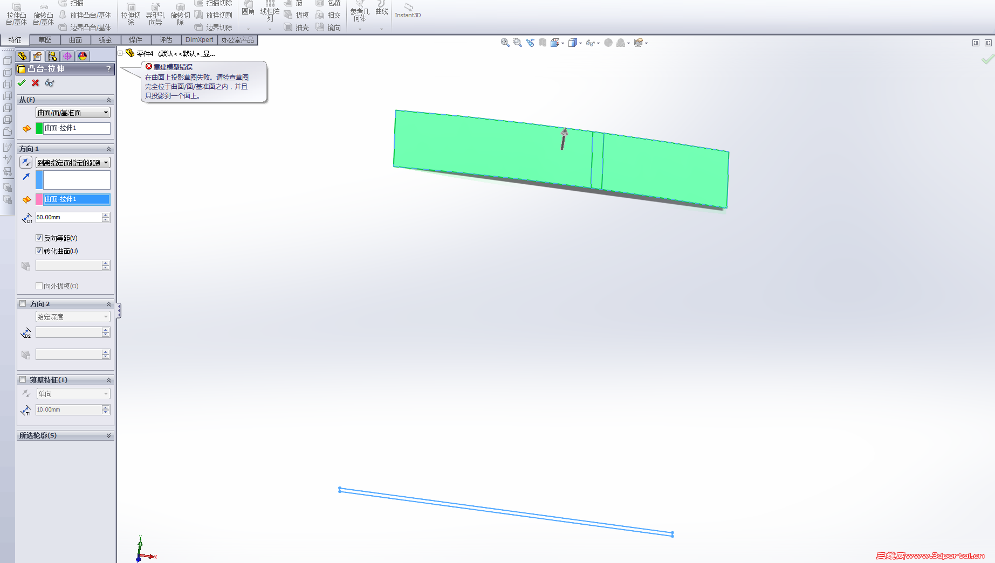Click the Zoom to Area icon
The width and height of the screenshot is (995, 563).
pyautogui.click(x=517, y=43)
